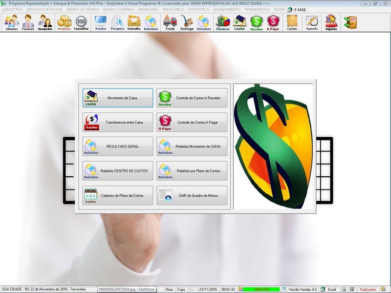
Task: Open the AGENDAMENTO menu
Action: pos(227,9)
